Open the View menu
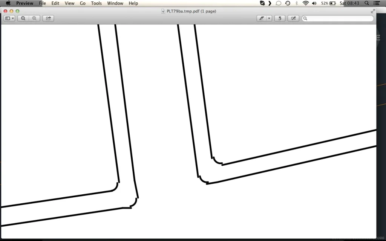Screen dimensions: 386x241 tap(69, 3)
